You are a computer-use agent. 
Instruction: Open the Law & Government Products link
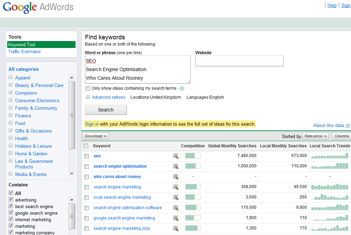point(34,164)
